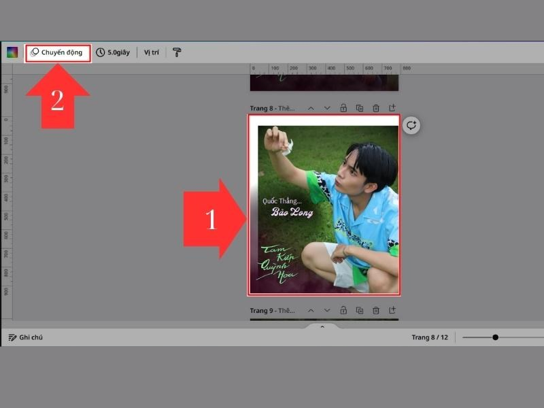Delete Trang 9 with its trash icon
This screenshot has height=408, width=544.
coord(376,310)
